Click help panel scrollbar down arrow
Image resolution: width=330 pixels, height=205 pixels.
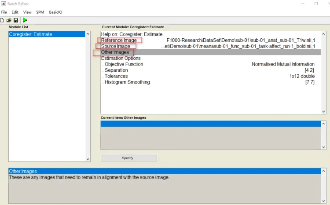coord(324,201)
